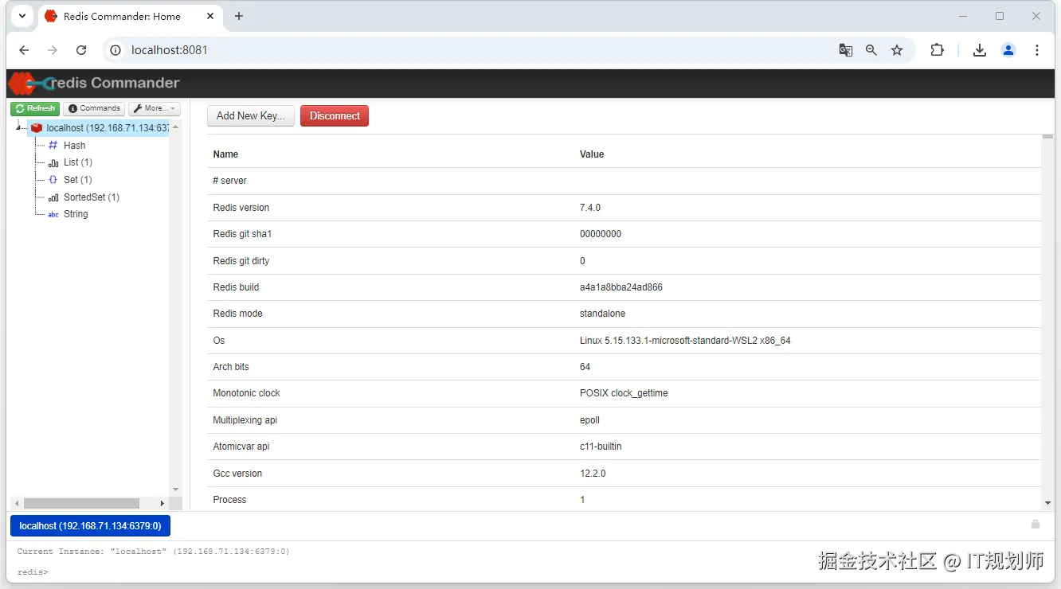Reload the page with the browser refresh icon
This screenshot has height=589, width=1061.
[x=81, y=50]
